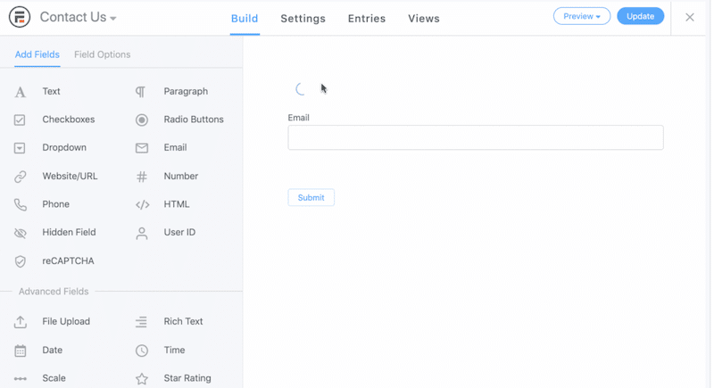The width and height of the screenshot is (714, 388).
Task: Add a Dropdown field type
Action: click(64, 148)
